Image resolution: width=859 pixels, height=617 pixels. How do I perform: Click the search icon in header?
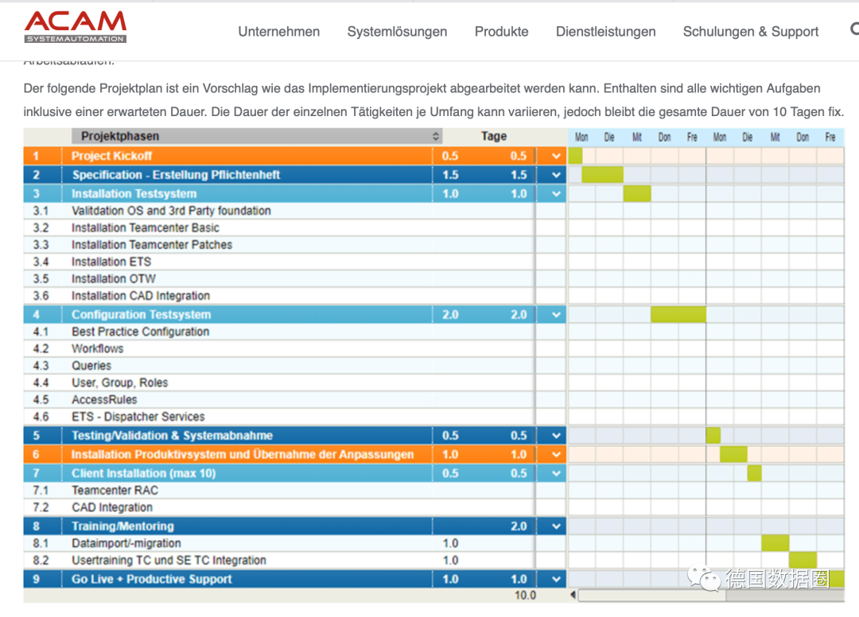click(x=854, y=29)
